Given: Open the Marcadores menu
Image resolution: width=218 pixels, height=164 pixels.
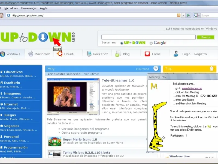Looking at the screenshot, I should click(11, 8).
